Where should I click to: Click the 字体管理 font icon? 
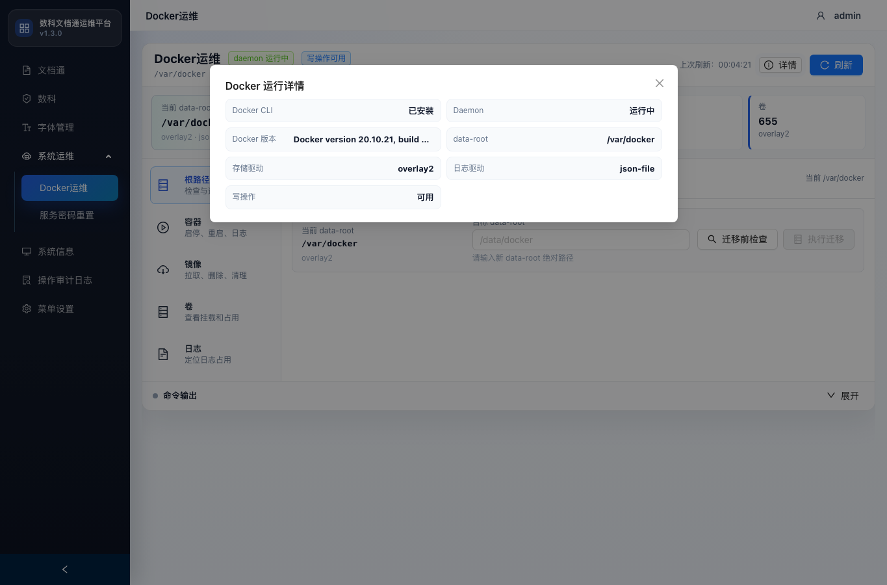coord(27,127)
